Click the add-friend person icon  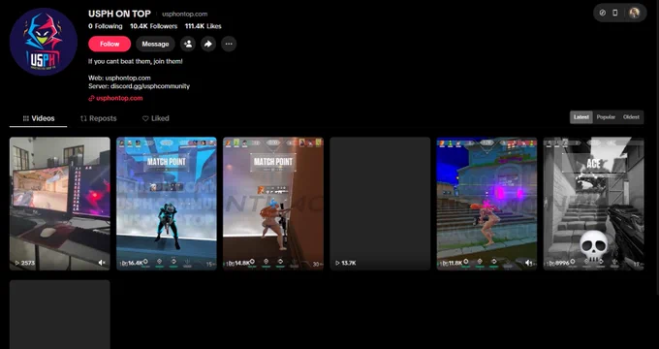pos(188,44)
